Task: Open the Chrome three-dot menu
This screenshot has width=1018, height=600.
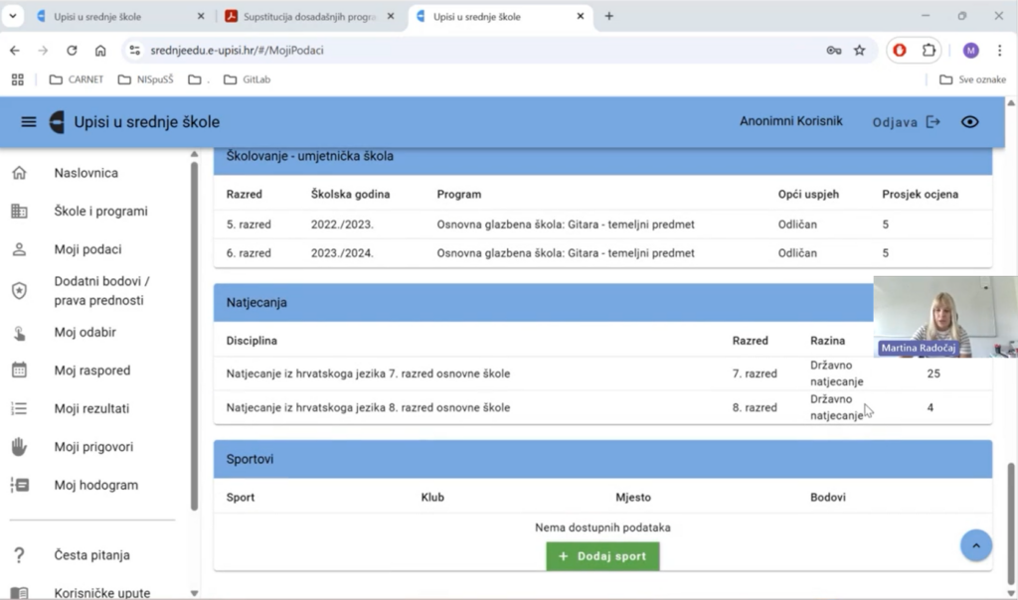Action: click(999, 51)
